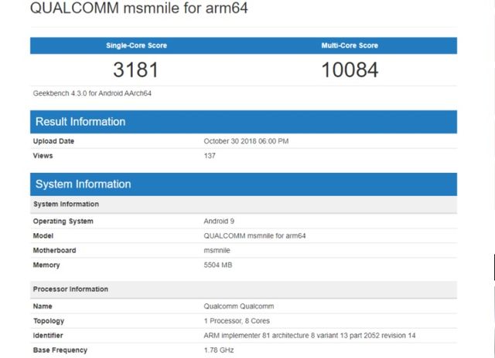Click the Base Frequency value 1.78 GHz
The height and width of the screenshot is (358, 495).
coord(220,350)
